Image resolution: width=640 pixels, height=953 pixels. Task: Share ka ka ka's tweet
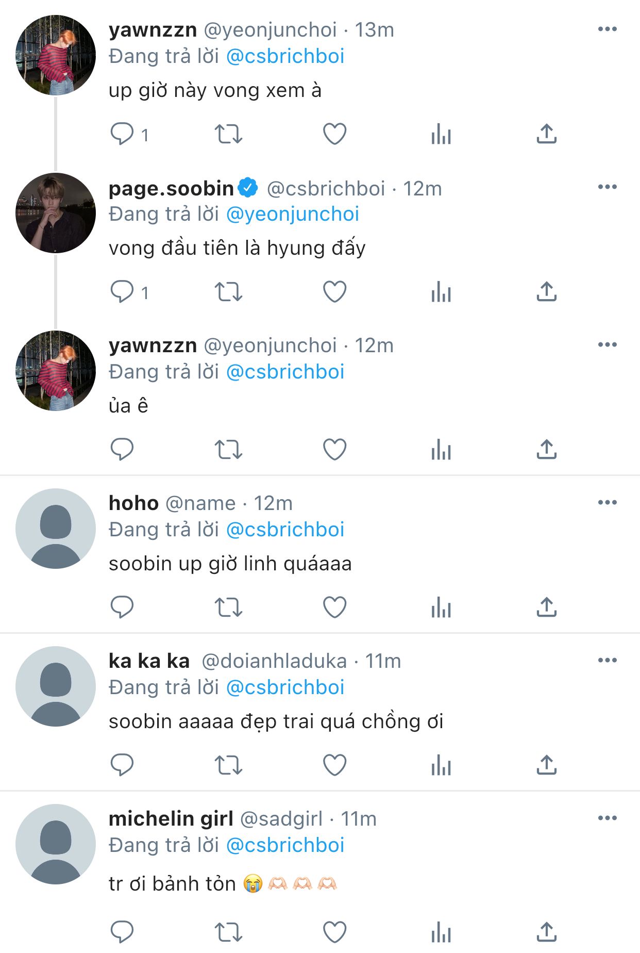(x=546, y=765)
